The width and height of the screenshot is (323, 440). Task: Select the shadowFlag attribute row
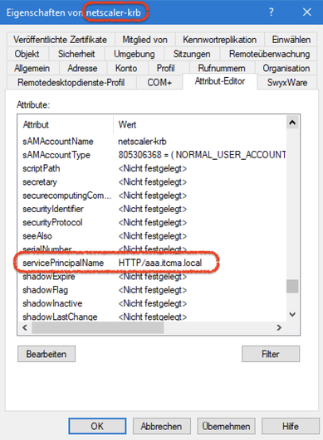(x=152, y=290)
